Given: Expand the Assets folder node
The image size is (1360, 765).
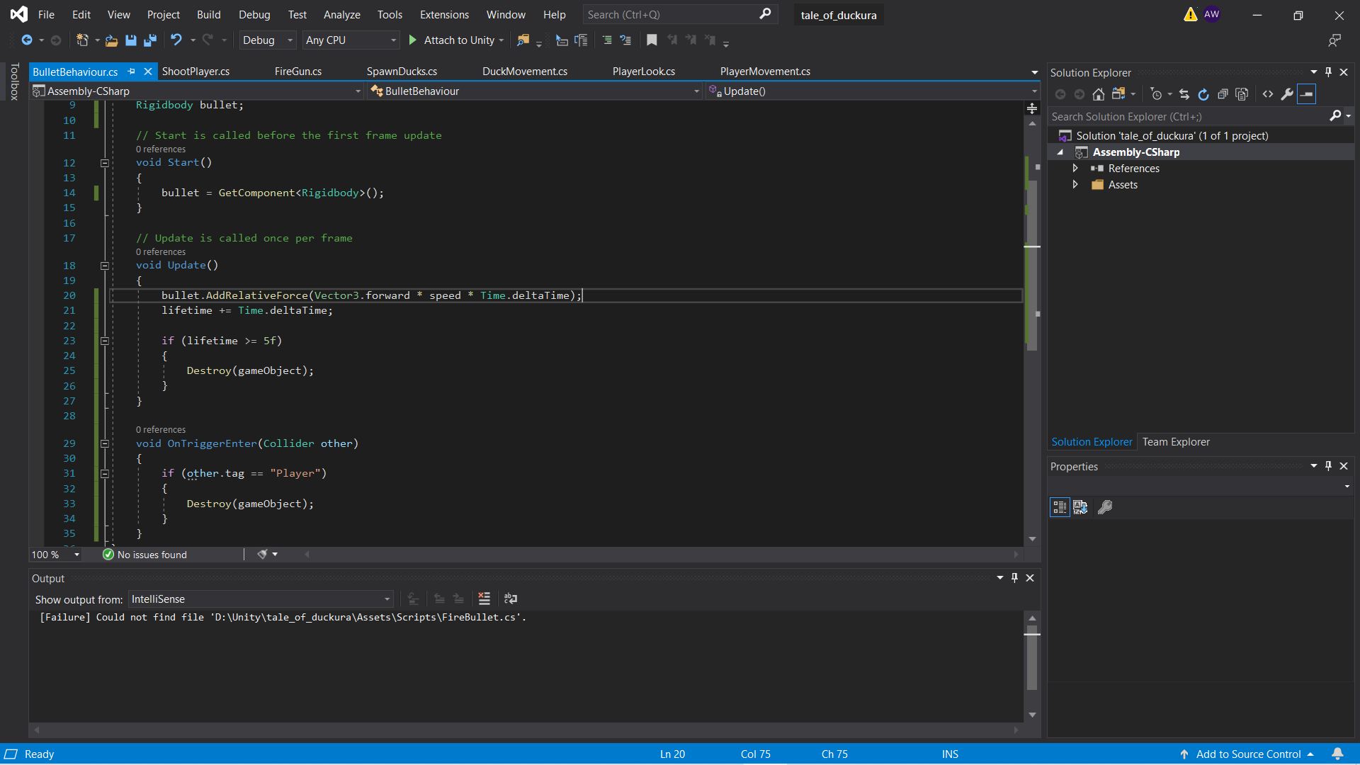Looking at the screenshot, I should [1075, 185].
